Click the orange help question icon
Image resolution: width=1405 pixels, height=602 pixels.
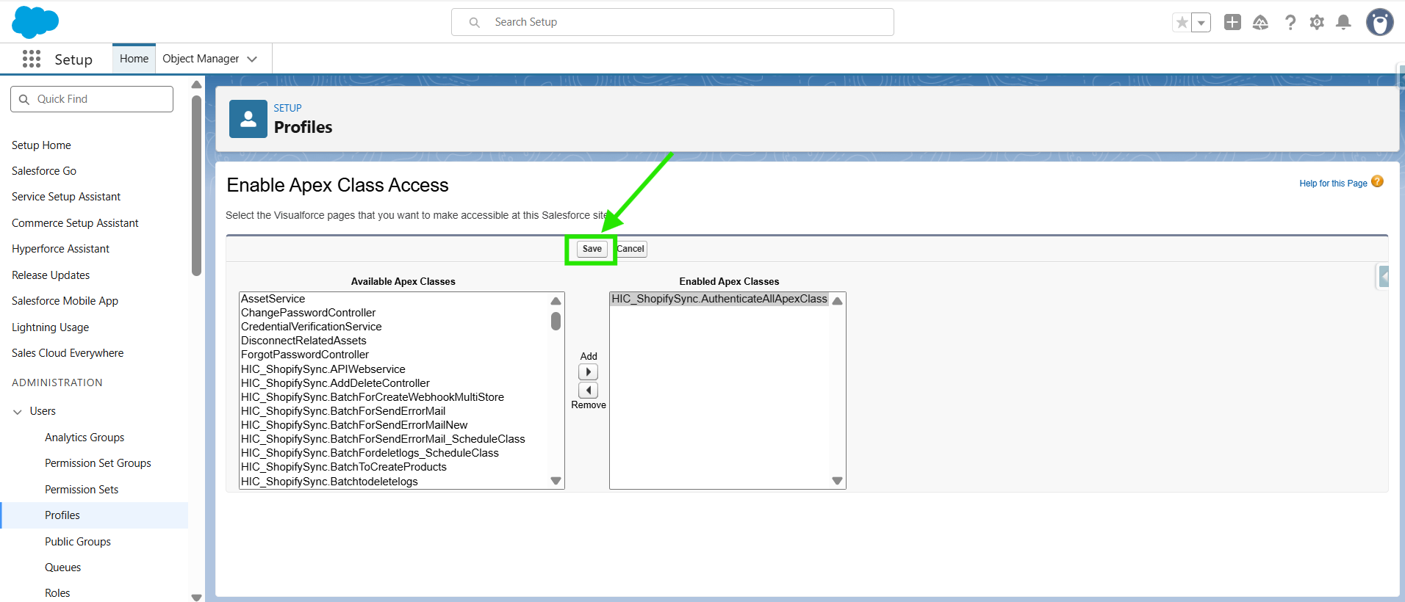[1377, 181]
